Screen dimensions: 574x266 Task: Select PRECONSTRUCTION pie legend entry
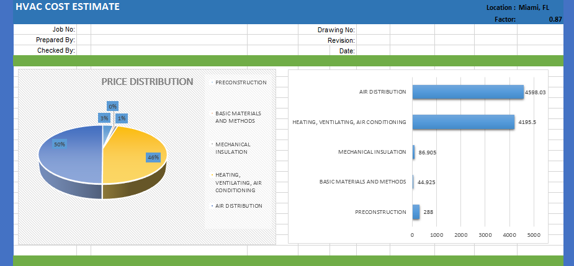tap(239, 82)
